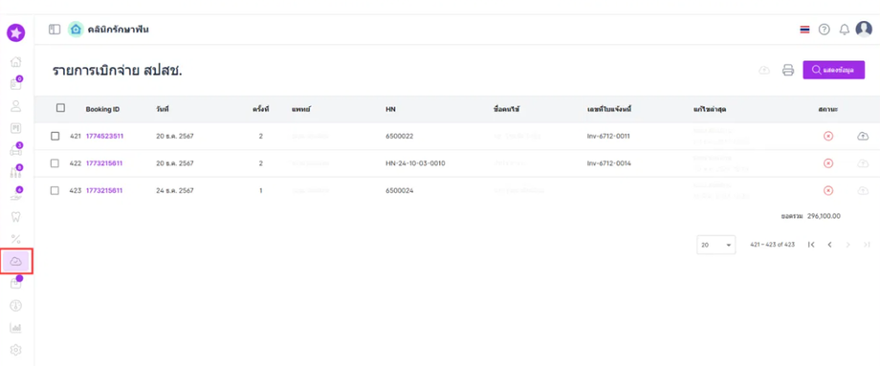Click HN value 6500024
880x366 pixels.
pos(399,190)
